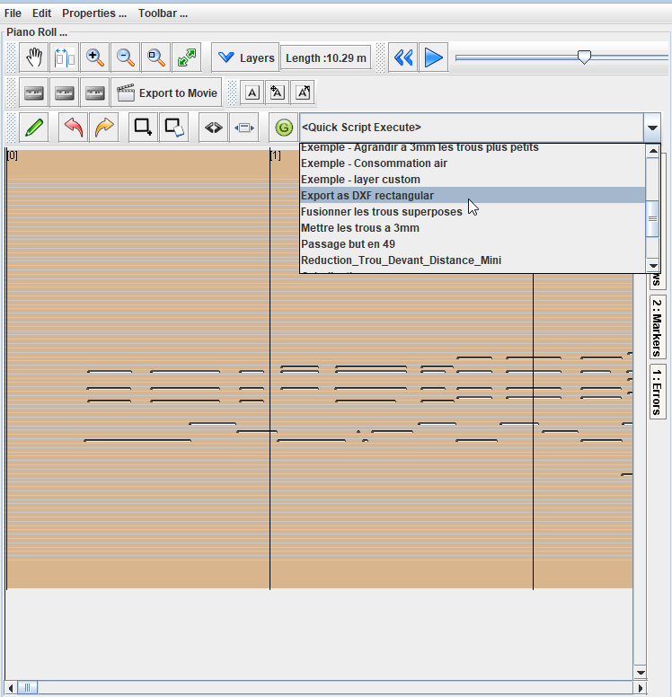Open the File menu
Viewport: 672px width, 697px height.
pos(13,13)
